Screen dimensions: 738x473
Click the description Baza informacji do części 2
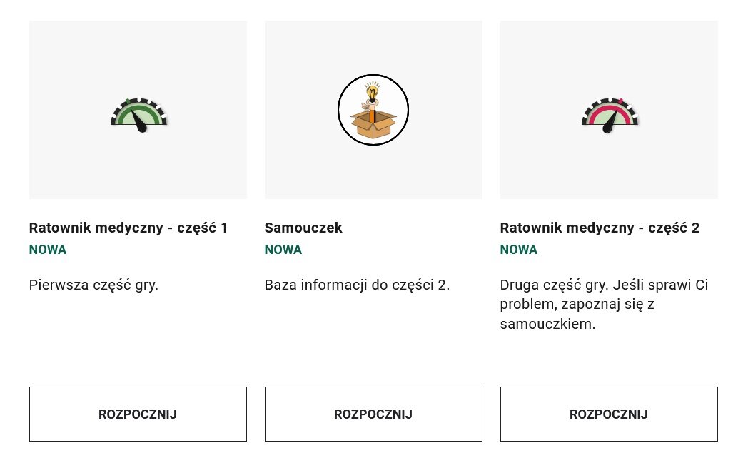click(357, 285)
